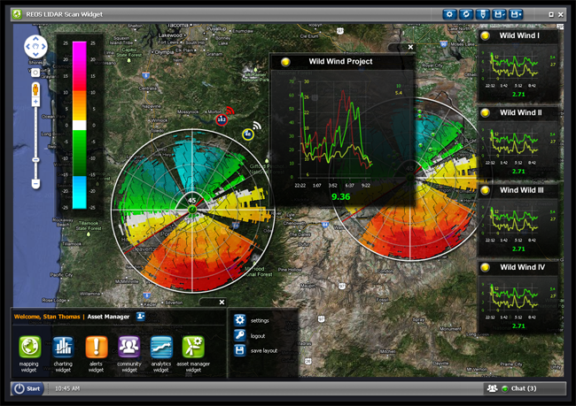
Task: Pan the map up with arrow control
Action: click(35, 38)
